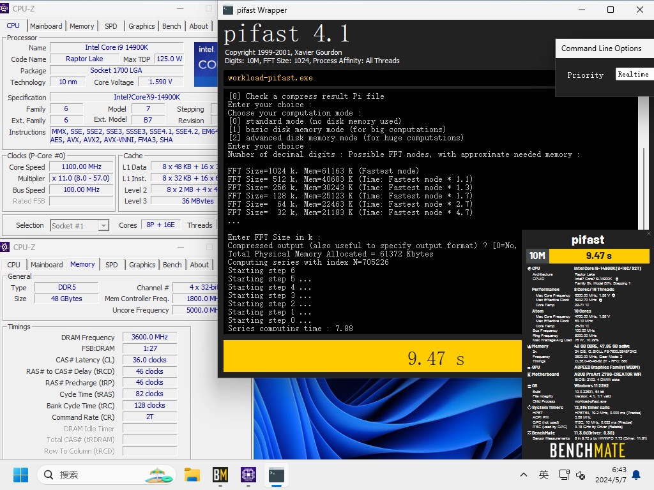
Task: Open About tab in upper CPU-Z
Action: [x=199, y=26]
